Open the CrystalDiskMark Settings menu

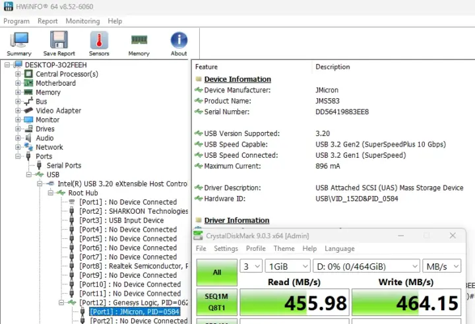point(226,249)
